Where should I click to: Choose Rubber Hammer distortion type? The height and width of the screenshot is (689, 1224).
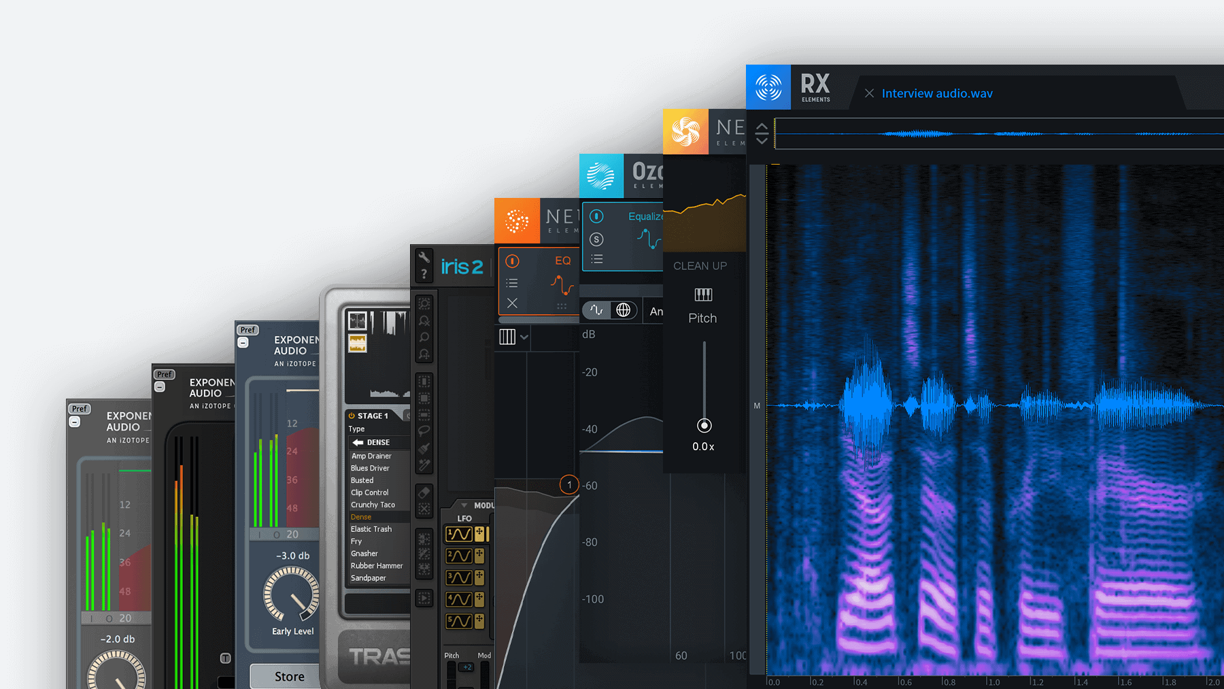pyautogui.click(x=377, y=566)
